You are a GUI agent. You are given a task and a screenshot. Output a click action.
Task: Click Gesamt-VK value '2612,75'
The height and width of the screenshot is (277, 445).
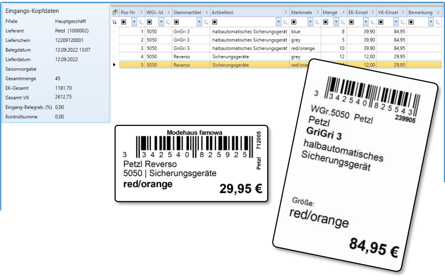pos(63,97)
